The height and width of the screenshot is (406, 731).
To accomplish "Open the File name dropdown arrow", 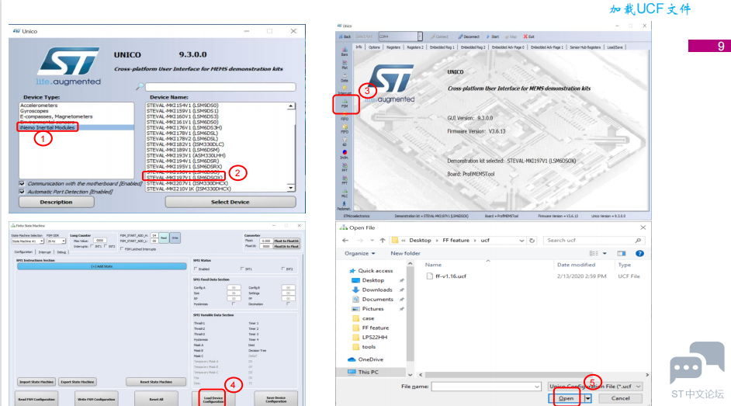I will click(x=536, y=387).
